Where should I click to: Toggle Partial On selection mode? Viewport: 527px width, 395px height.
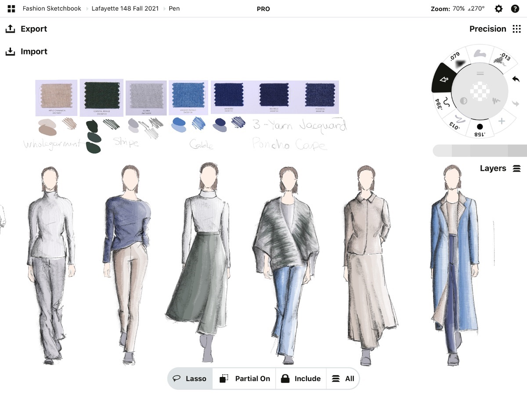245,379
